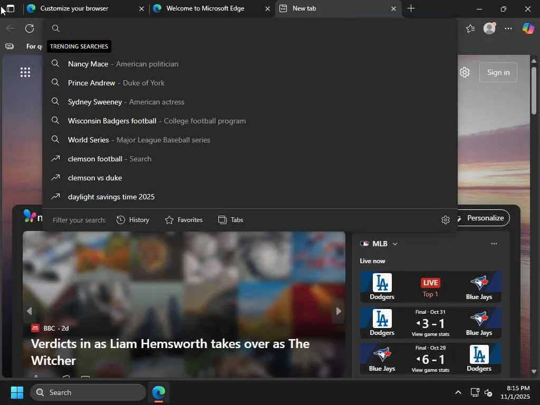Viewport: 540px width, 405px height.
Task: Click the back navigation arrow
Action: (11, 28)
